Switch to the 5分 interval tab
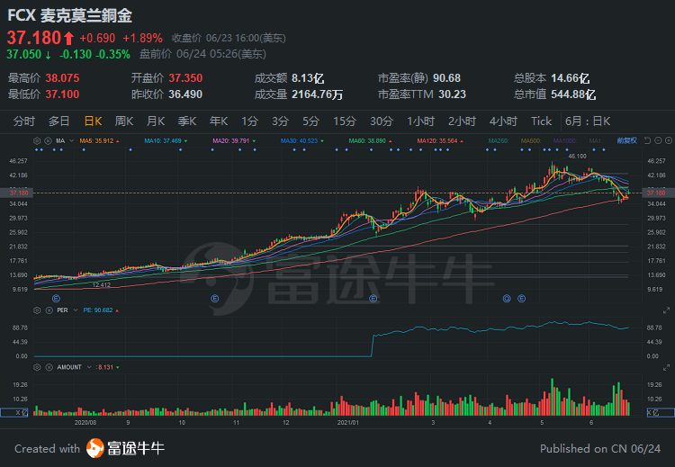675x467 pixels. tap(310, 121)
